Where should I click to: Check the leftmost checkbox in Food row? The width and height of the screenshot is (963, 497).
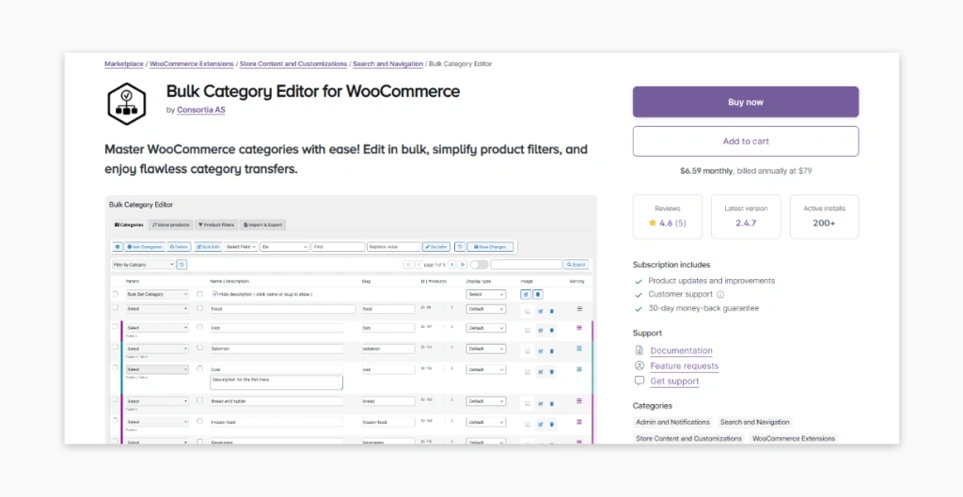[x=115, y=308]
